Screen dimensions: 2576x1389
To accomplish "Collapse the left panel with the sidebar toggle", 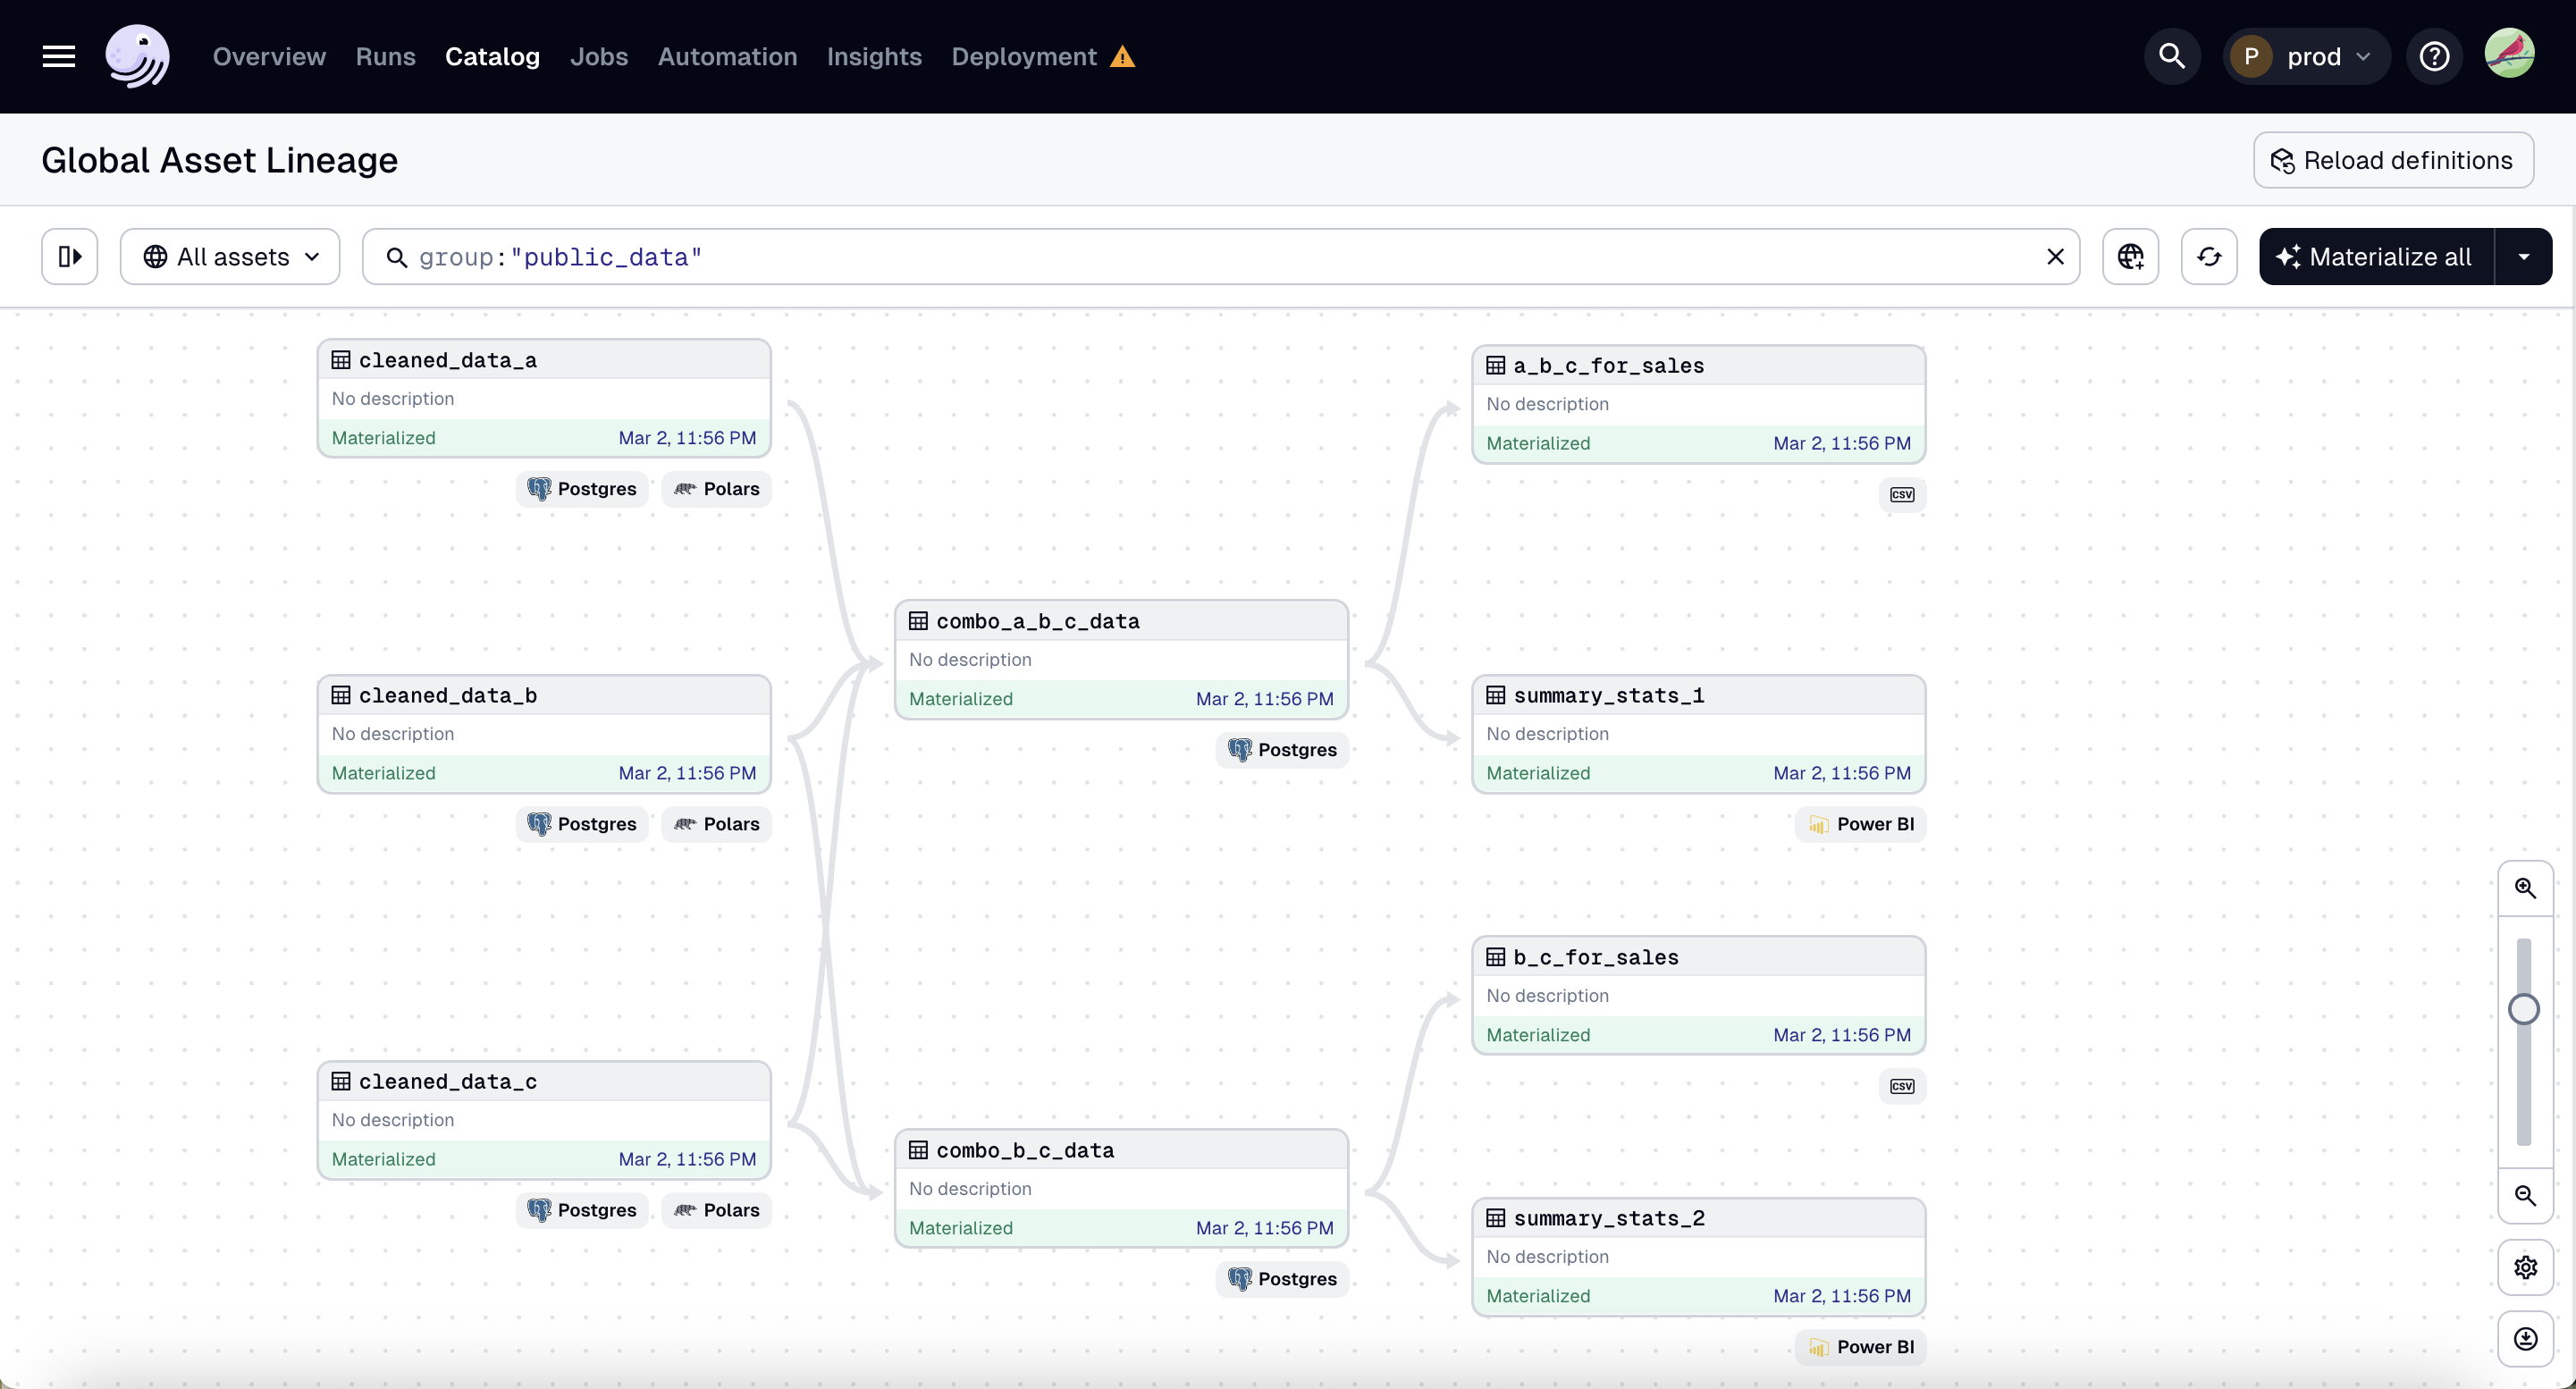I will click(x=69, y=256).
